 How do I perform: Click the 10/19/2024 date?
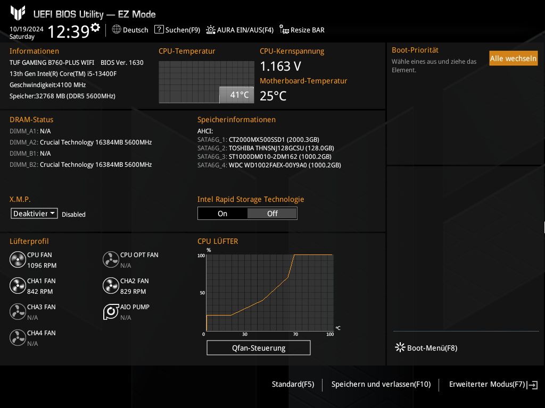pos(27,29)
